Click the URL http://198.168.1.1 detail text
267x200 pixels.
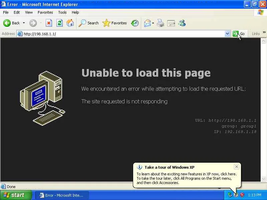click(226, 120)
